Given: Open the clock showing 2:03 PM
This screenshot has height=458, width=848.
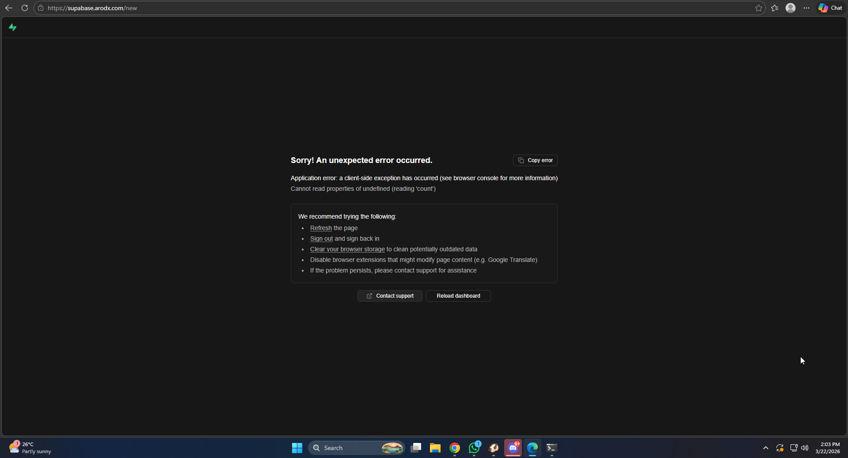Looking at the screenshot, I should [x=828, y=448].
